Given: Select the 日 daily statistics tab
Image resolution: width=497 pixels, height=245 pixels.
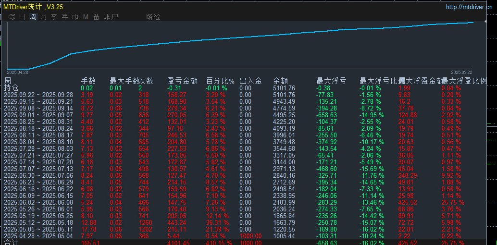Looking at the screenshot, I should 23,17.
